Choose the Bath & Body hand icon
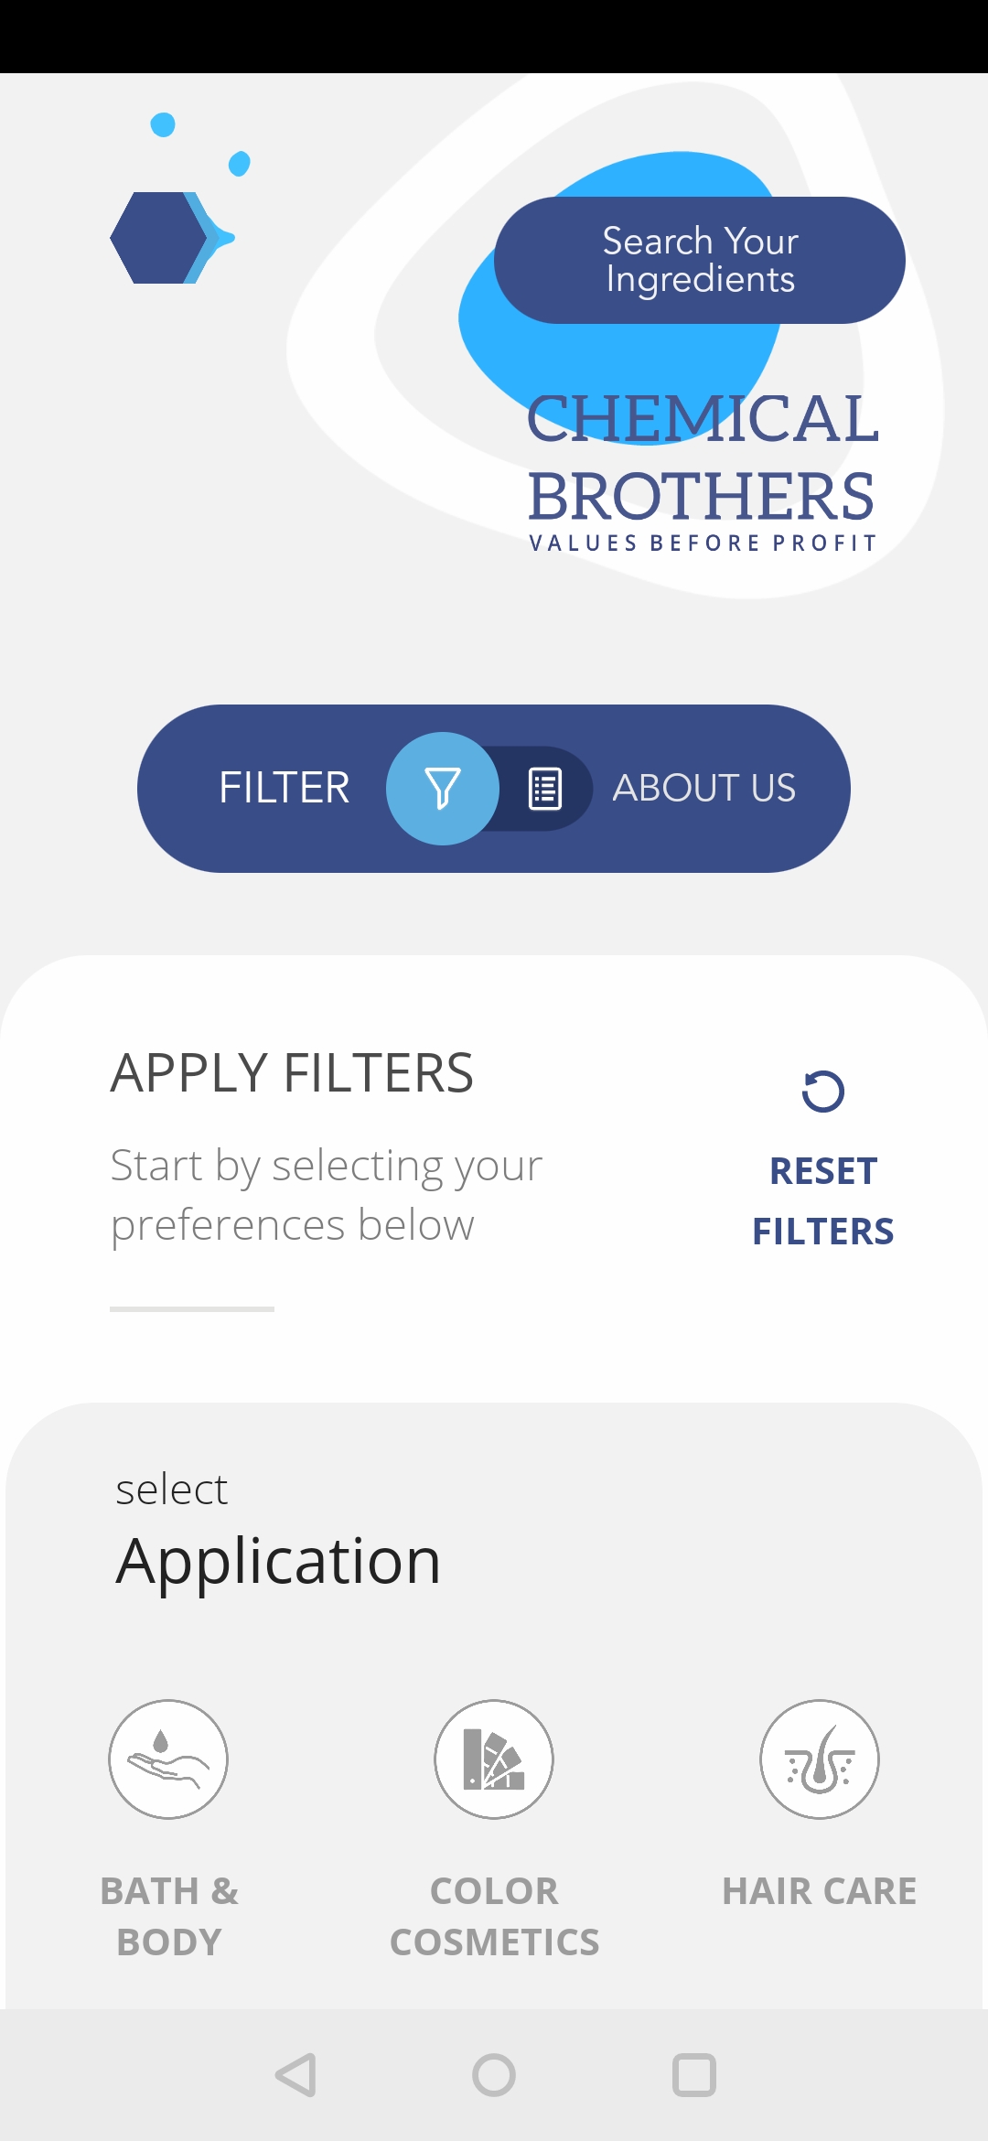 168,1759
